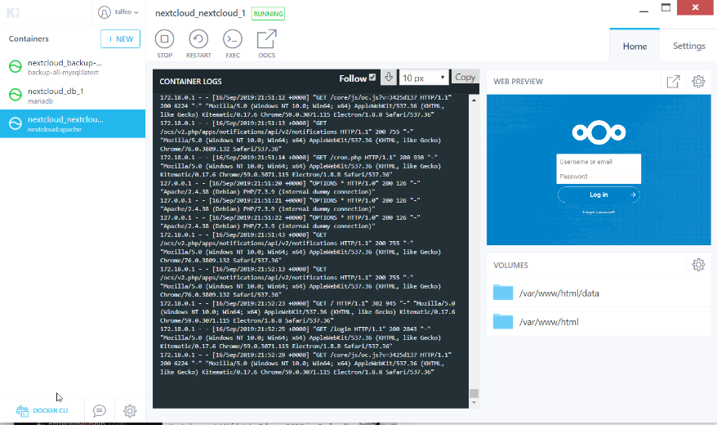Expand the log font size dropdown
The image size is (717, 425).
click(x=425, y=78)
